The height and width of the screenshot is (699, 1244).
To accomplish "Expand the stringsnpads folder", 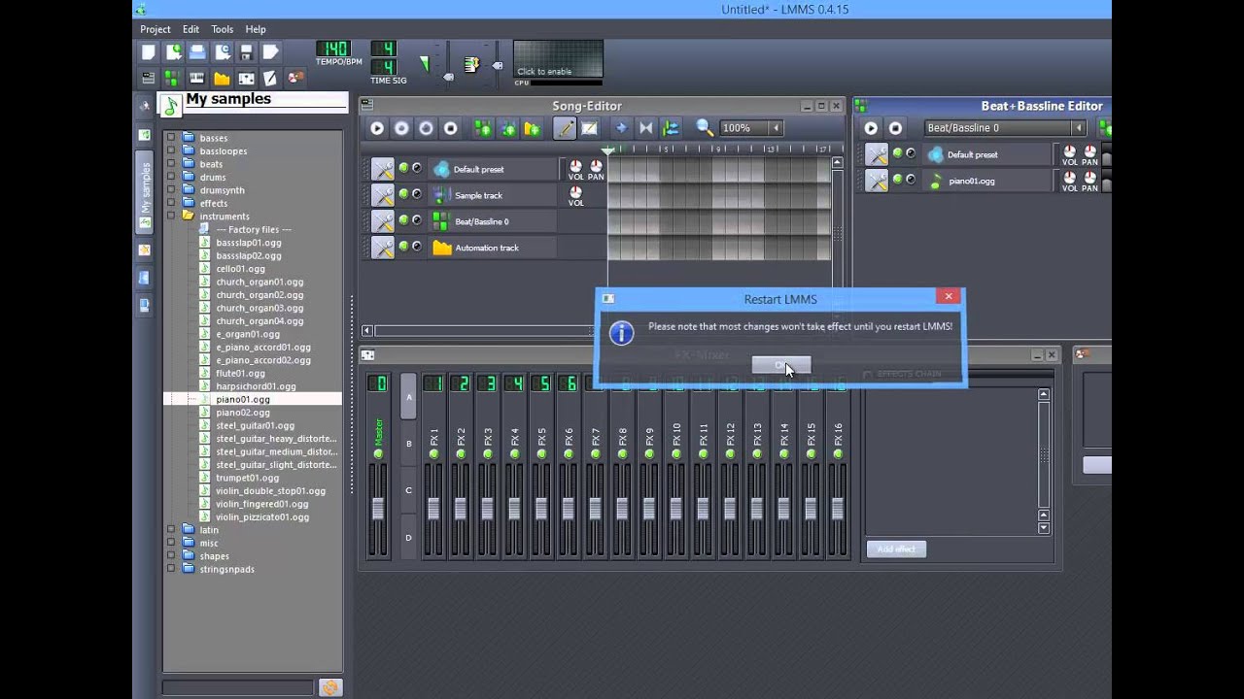I will [171, 568].
